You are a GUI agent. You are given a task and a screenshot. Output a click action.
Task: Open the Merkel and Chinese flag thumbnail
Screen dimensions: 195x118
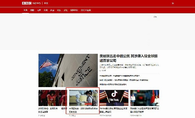(145, 98)
